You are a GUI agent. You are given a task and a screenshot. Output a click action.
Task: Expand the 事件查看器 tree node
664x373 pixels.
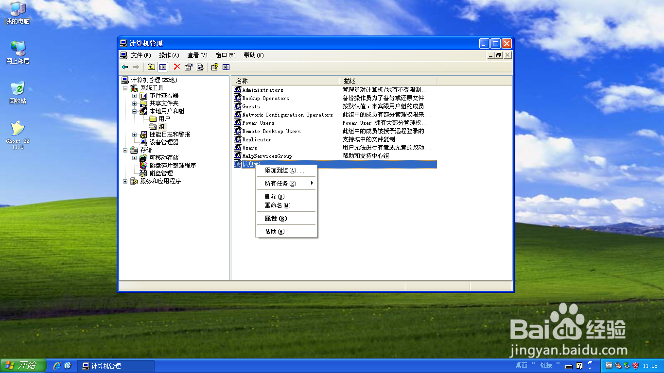[135, 96]
